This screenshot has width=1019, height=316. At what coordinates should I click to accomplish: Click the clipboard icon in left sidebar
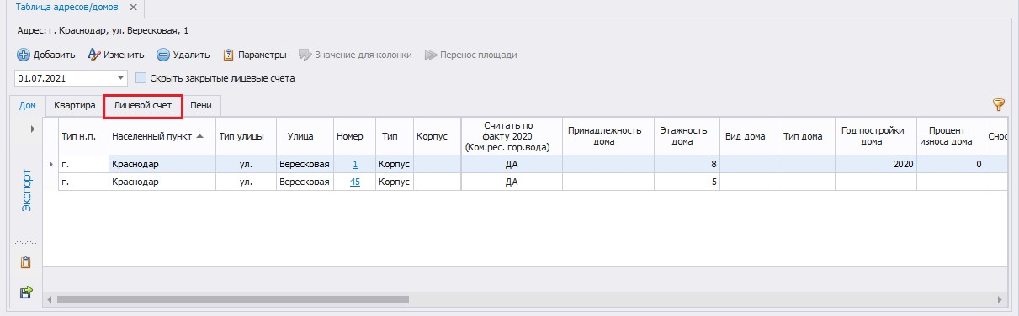coord(26,263)
